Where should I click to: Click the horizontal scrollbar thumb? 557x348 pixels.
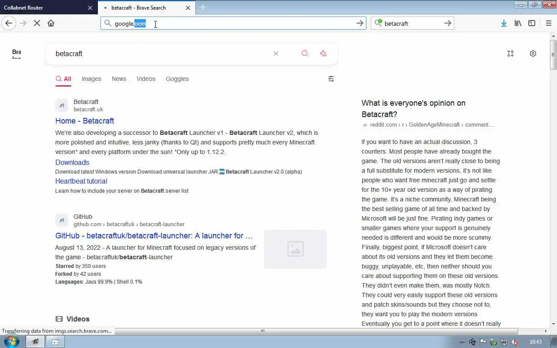(x=262, y=331)
